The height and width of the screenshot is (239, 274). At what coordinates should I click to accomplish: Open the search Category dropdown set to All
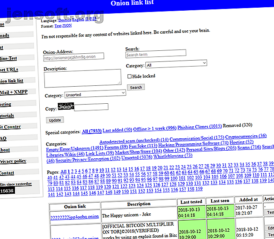coord(176,64)
